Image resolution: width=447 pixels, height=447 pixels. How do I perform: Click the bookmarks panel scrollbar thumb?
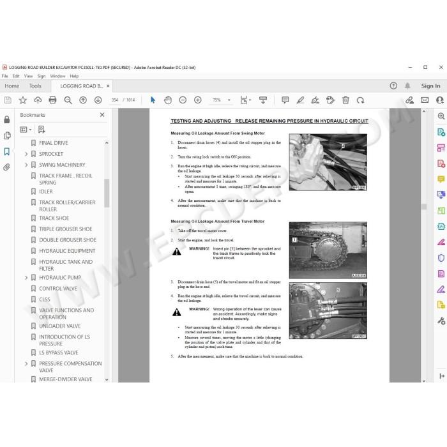point(107,193)
